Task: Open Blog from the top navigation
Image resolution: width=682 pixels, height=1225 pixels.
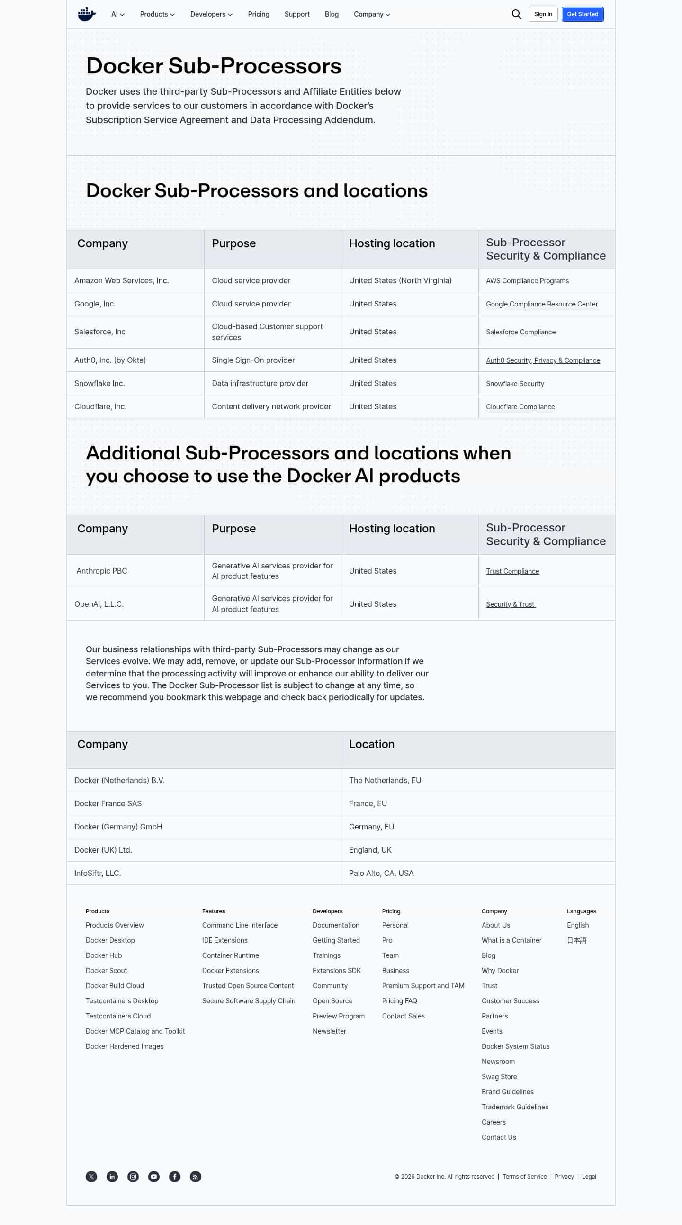Action: tap(332, 14)
